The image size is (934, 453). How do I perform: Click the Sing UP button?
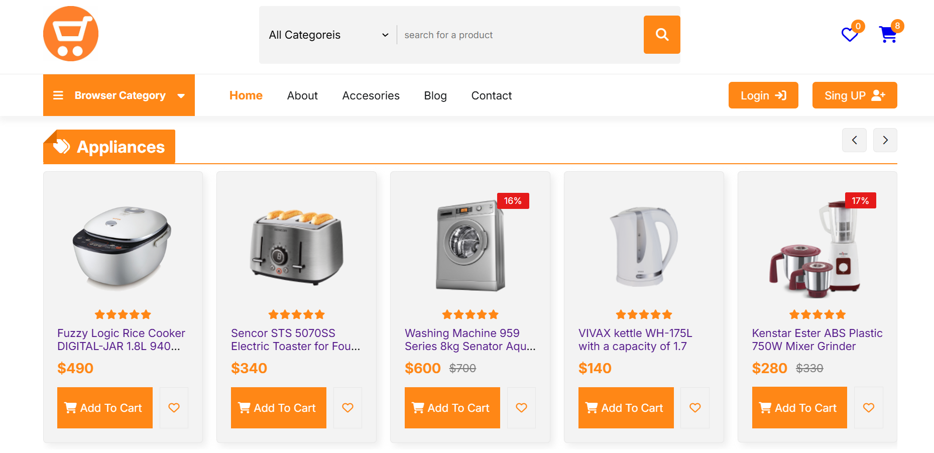854,95
